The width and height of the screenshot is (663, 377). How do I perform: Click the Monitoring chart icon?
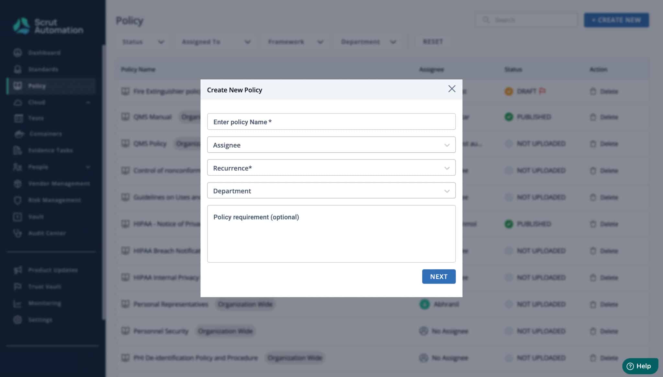pyautogui.click(x=18, y=304)
